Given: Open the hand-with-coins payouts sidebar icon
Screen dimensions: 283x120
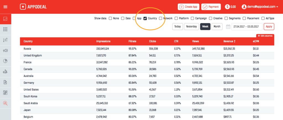Looking at the screenshot, I should point(5,71).
